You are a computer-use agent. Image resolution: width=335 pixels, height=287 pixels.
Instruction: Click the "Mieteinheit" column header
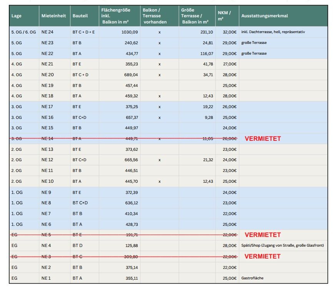[51, 16]
